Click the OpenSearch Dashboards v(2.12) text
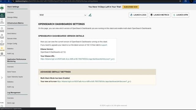 point(53,52)
